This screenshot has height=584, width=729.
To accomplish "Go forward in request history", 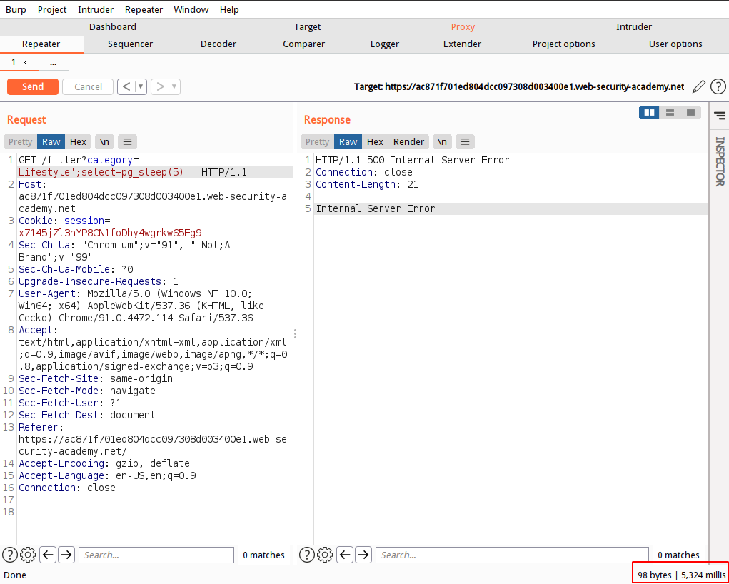I will [x=160, y=86].
